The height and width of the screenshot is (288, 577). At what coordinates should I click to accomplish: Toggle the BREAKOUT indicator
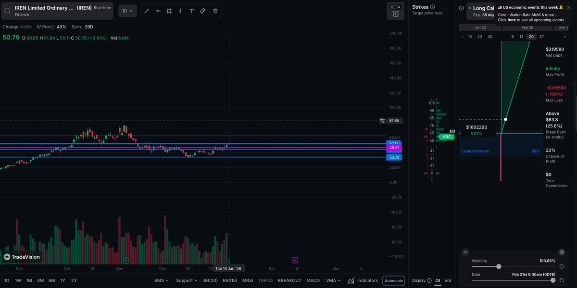tap(289, 280)
